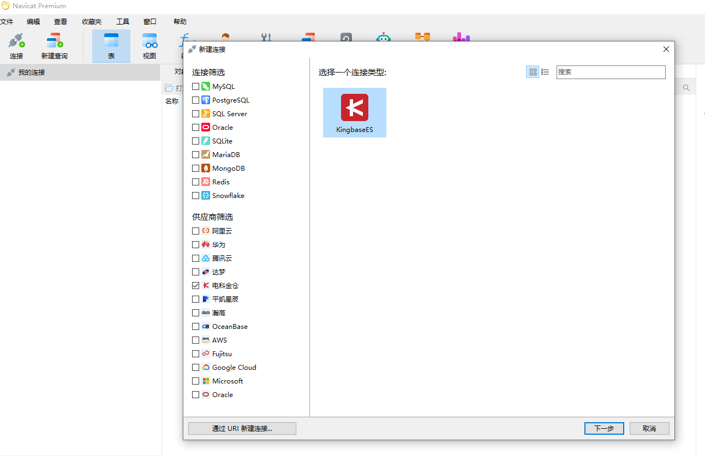
Task: Open the 文件 menu
Action: click(x=7, y=22)
